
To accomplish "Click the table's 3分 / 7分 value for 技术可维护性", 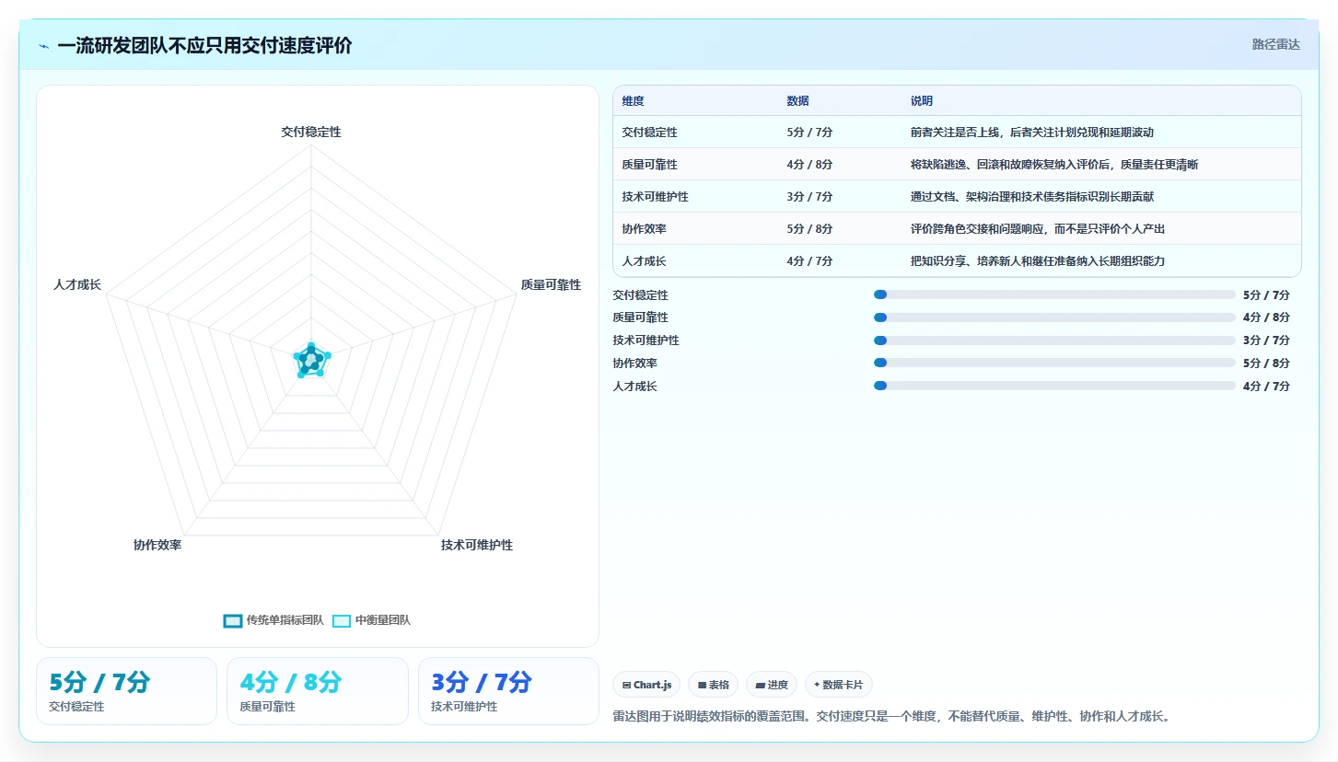I will [809, 197].
